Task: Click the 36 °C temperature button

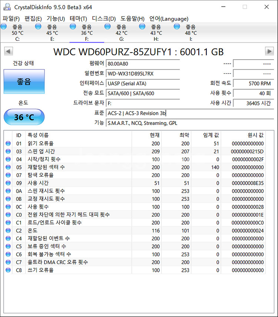Action: click(x=24, y=117)
